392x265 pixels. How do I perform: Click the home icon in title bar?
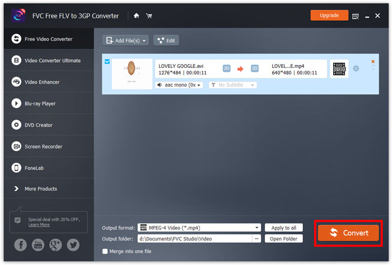point(136,16)
